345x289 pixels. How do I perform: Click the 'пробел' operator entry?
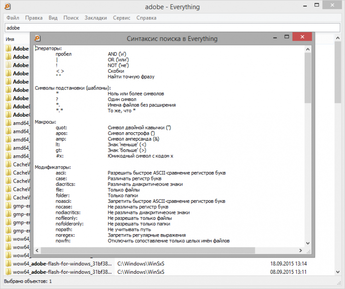click(x=63, y=54)
